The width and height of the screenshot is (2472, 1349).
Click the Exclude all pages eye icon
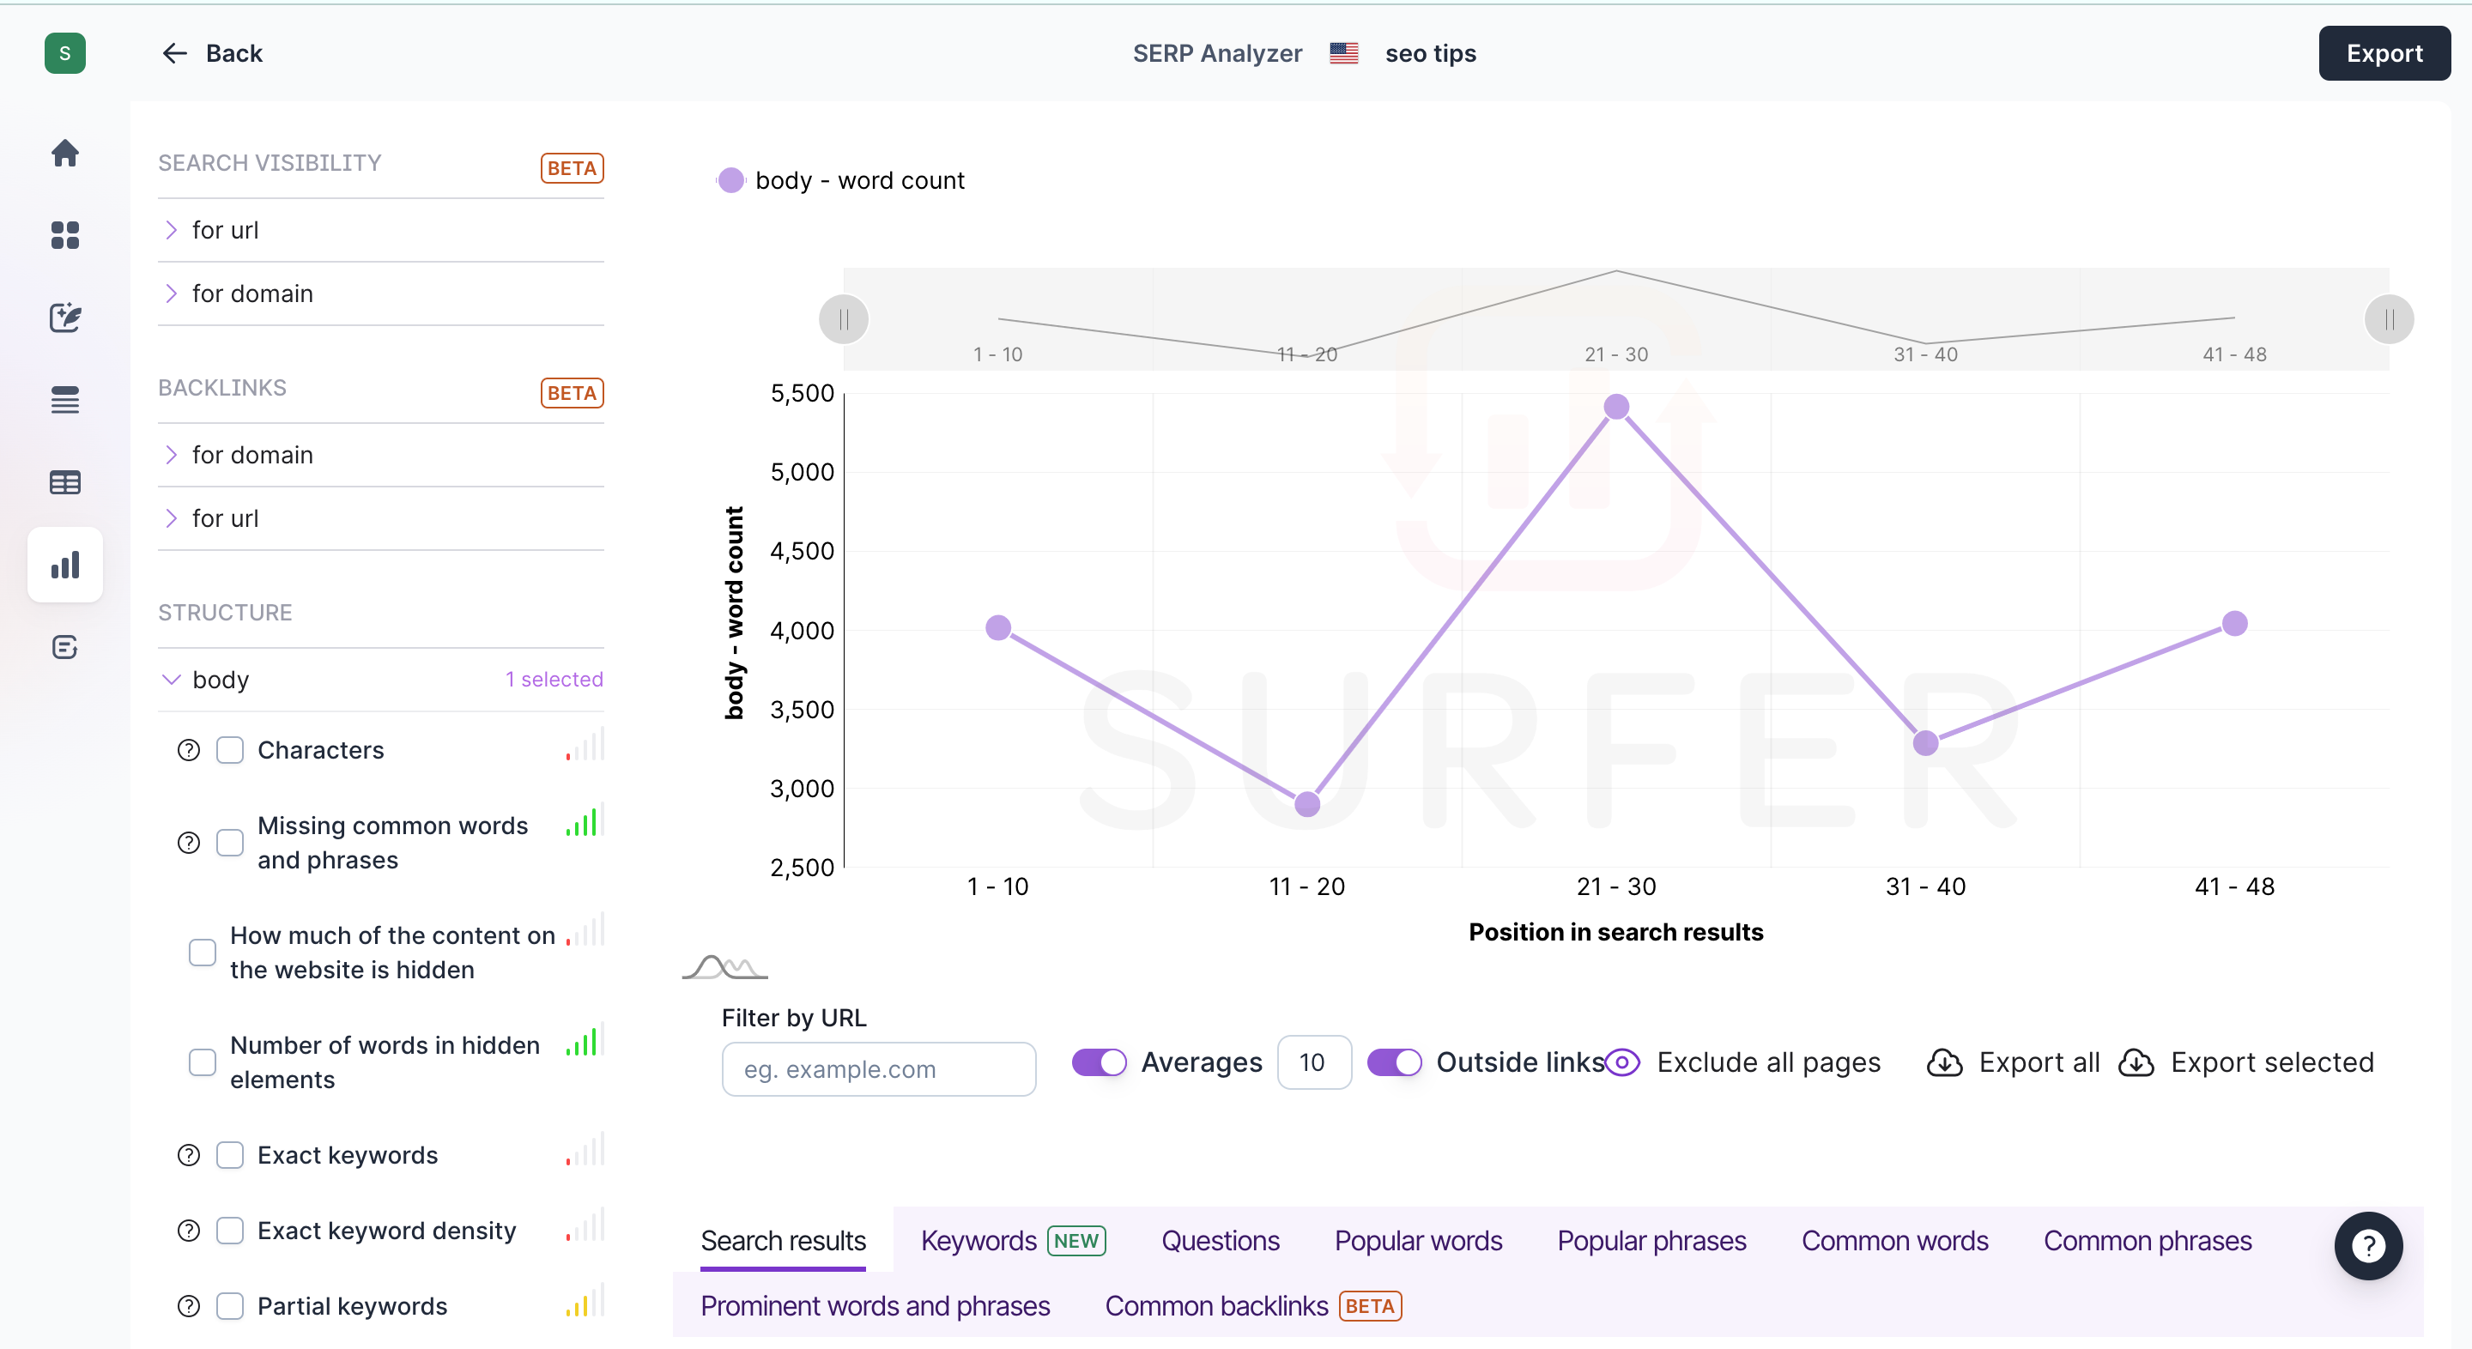(x=1623, y=1062)
